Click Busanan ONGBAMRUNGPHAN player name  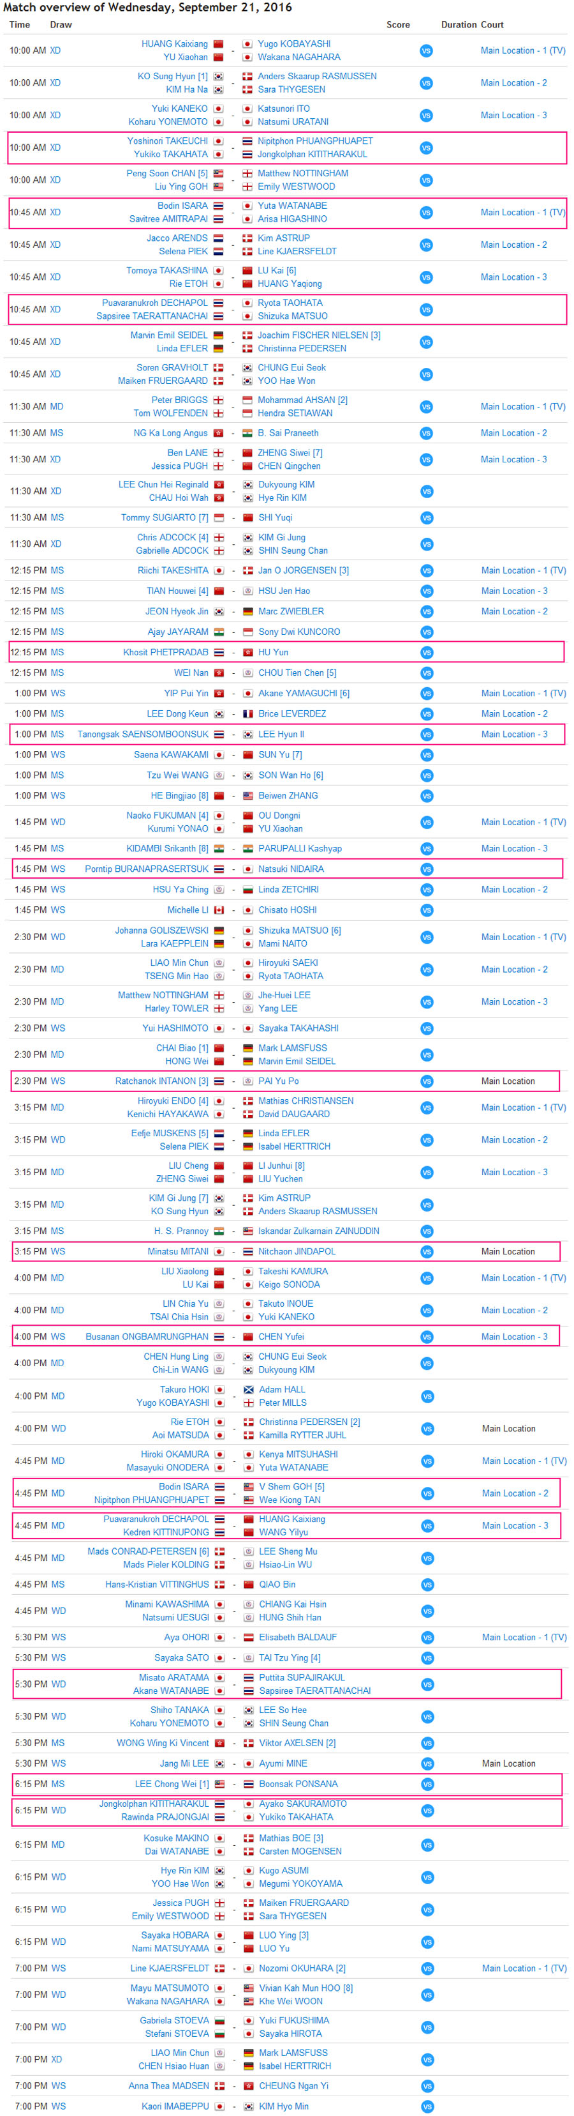click(147, 1336)
